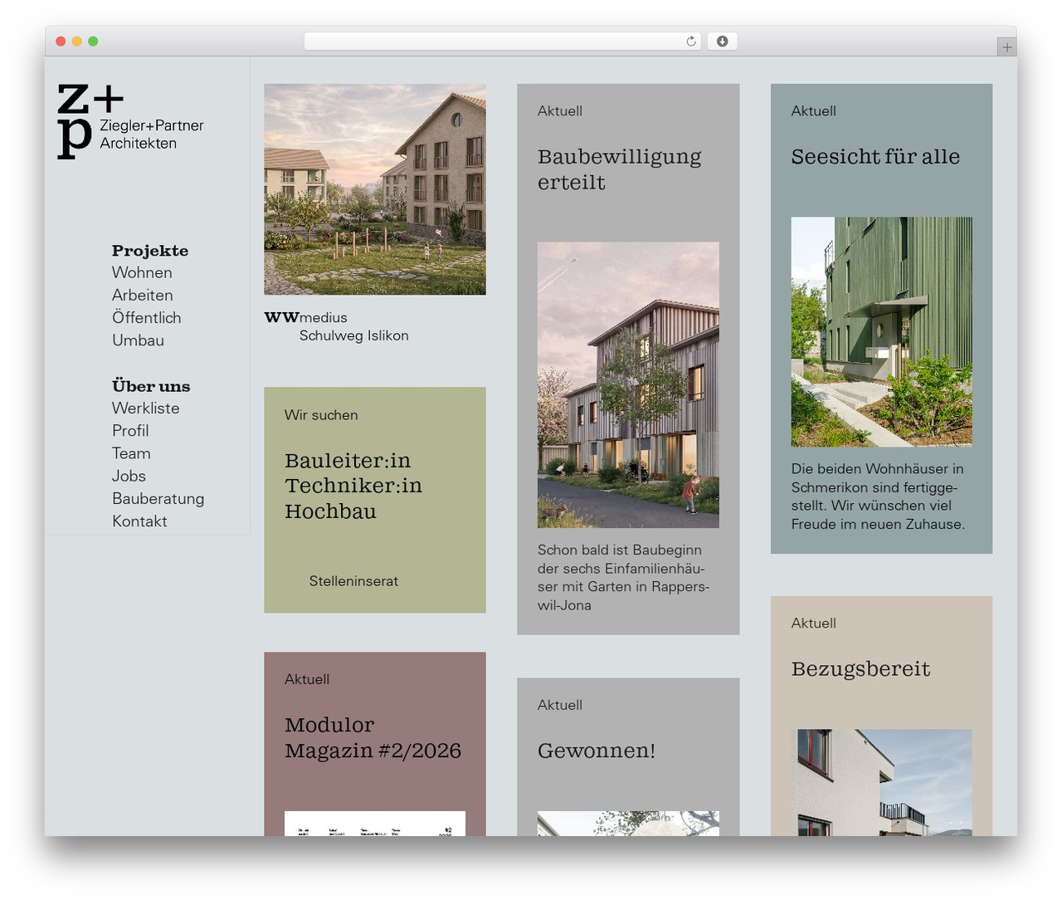
Task: Click the browser download icon
Action: click(722, 42)
